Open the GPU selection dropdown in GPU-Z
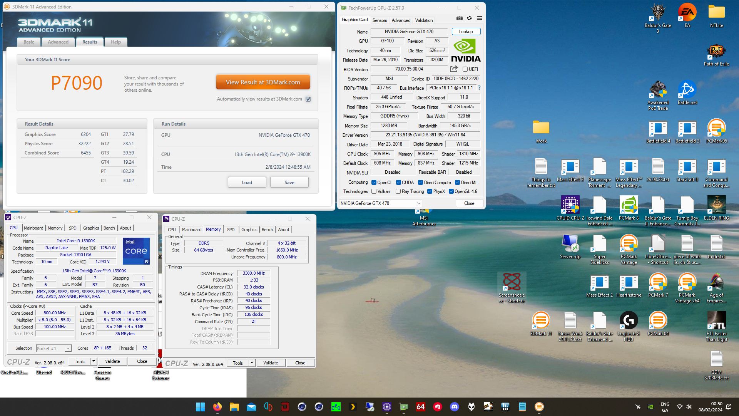This screenshot has height=416, width=739. pyautogui.click(x=380, y=203)
